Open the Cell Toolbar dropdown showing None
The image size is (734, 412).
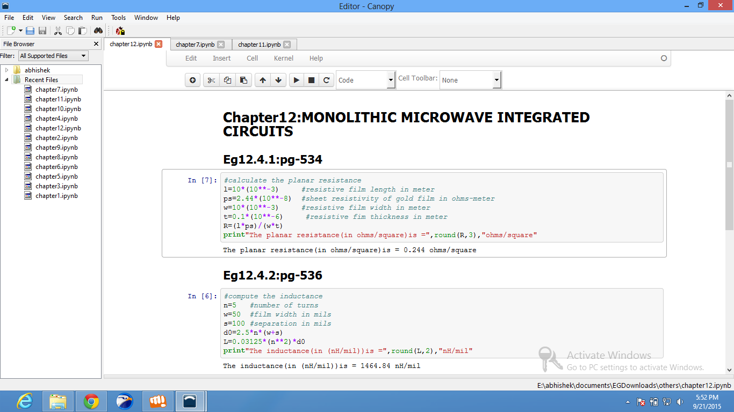[x=470, y=80]
